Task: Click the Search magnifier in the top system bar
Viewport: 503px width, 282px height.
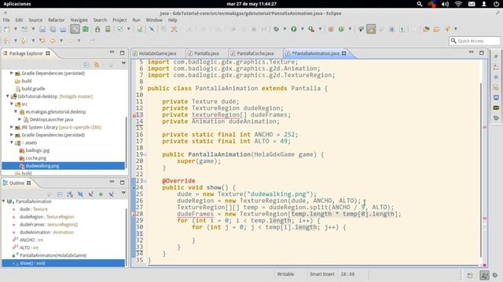Action: [x=419, y=4]
